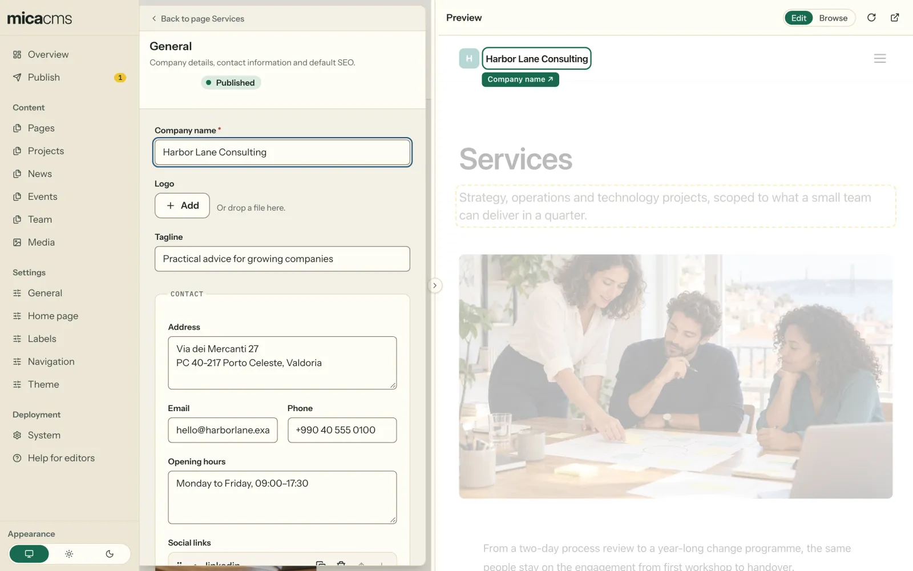
Task: Select light appearance sun option
Action: pos(69,554)
